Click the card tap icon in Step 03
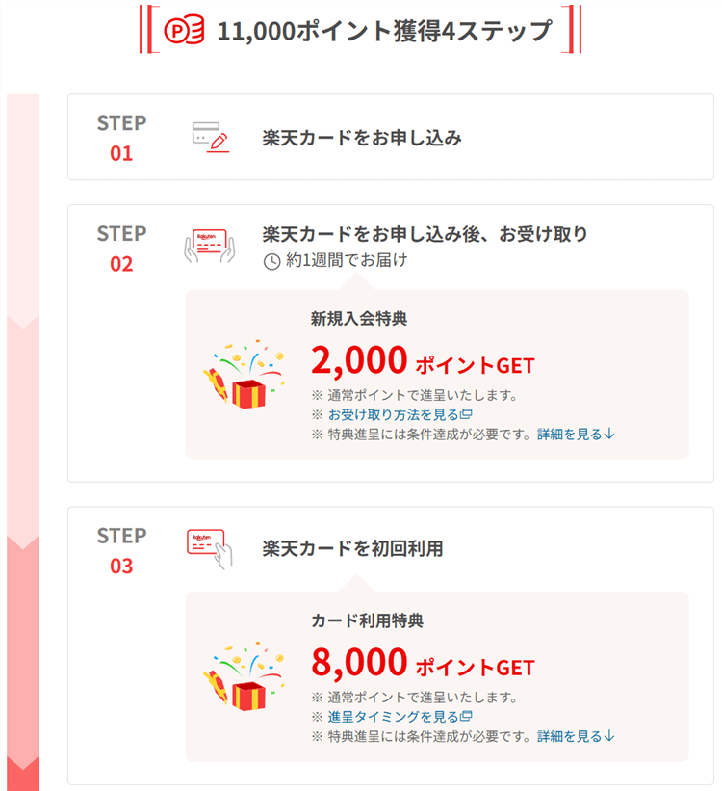The image size is (722, 791). (x=210, y=548)
